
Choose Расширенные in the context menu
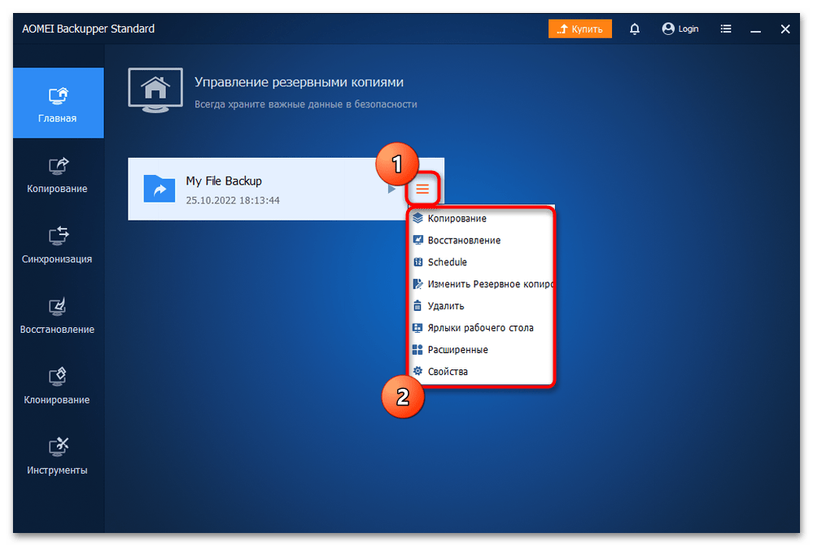click(x=481, y=349)
